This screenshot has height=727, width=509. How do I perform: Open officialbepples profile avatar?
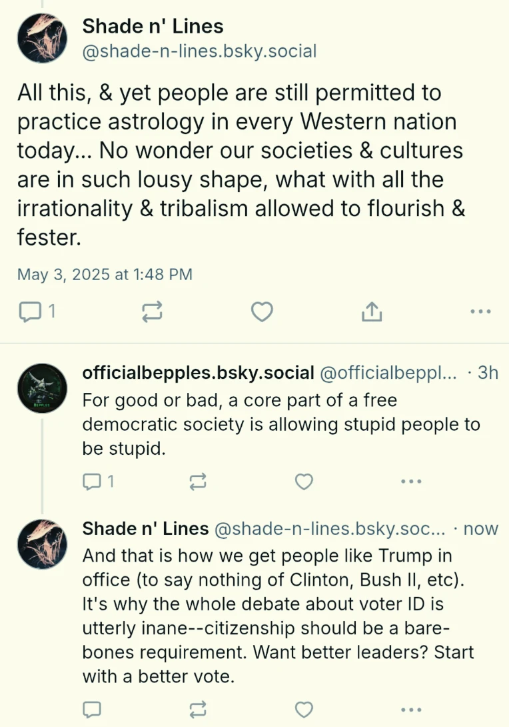coord(42,389)
